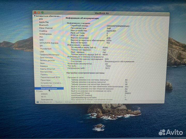Minimize the MacBook Air window
Screen dimensions: 186x139
[39, 12]
